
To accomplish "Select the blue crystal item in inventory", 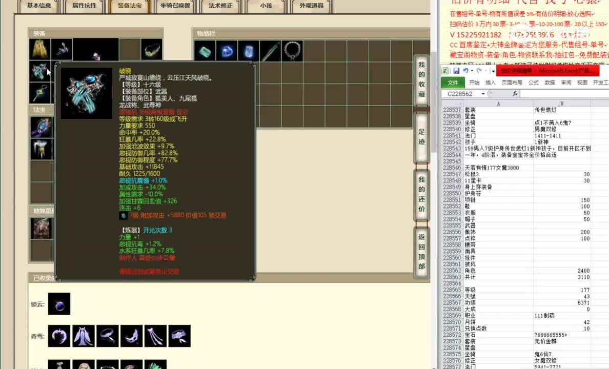I will click(x=227, y=51).
